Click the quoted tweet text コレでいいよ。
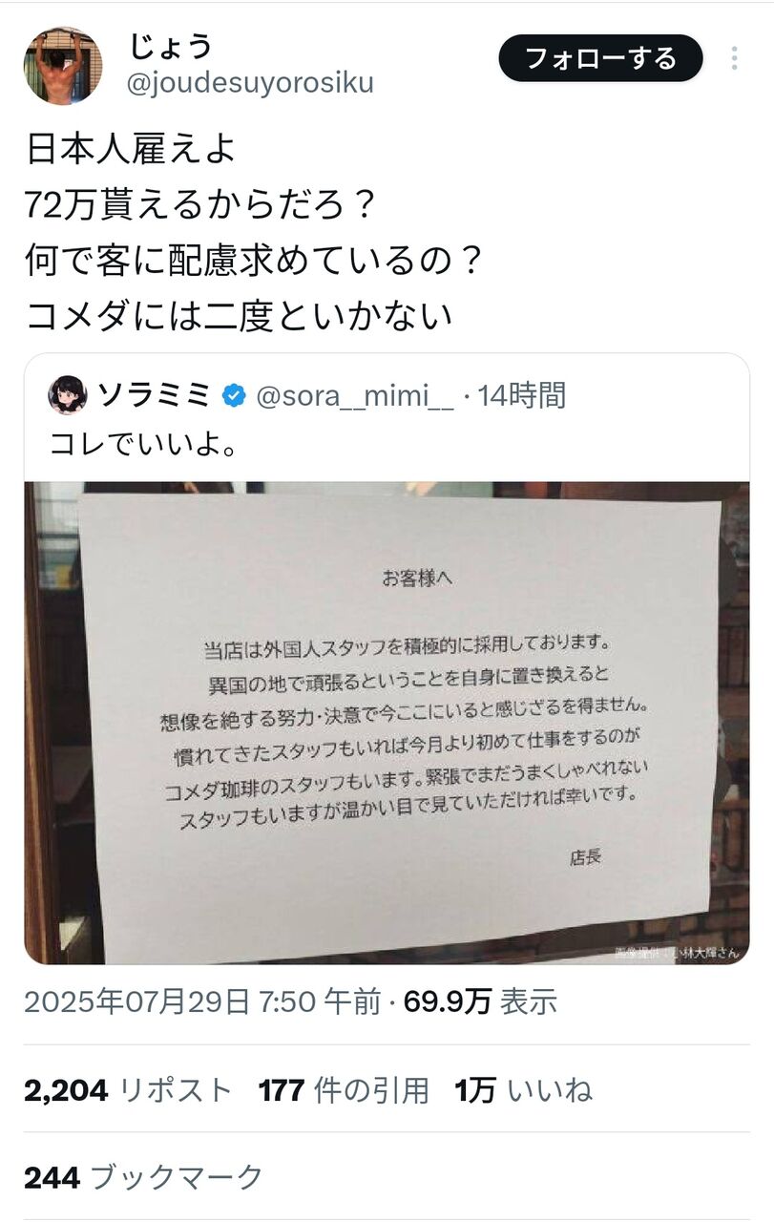The height and width of the screenshot is (1222, 774). click(x=143, y=445)
